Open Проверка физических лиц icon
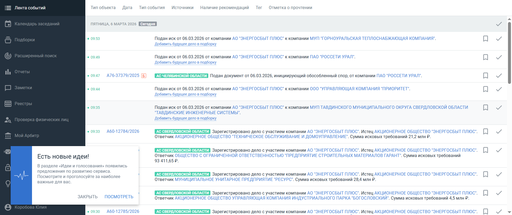Viewport: 512px width, 215px height. click(x=8, y=120)
